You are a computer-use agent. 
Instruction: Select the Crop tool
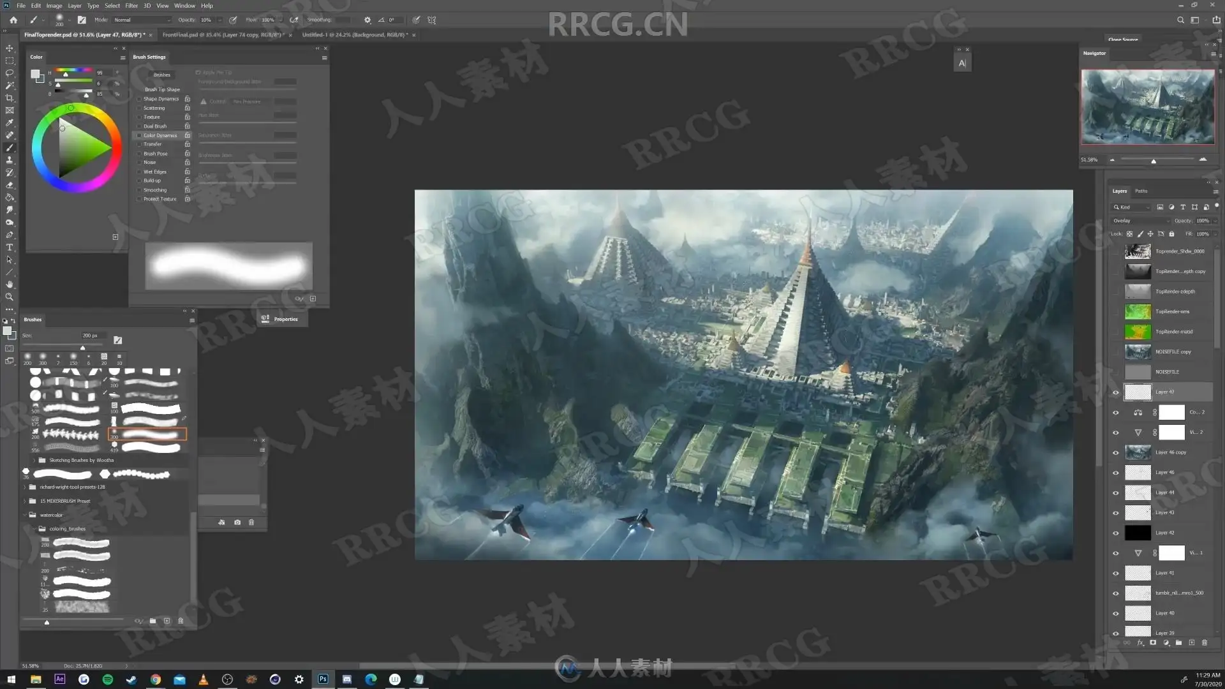click(10, 98)
